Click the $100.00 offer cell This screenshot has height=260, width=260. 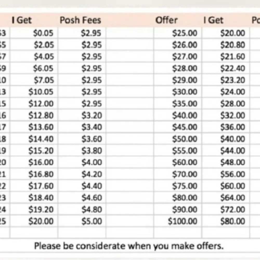(x=183, y=221)
